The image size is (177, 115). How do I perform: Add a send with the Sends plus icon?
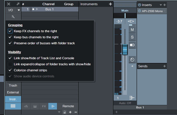pos(165,66)
